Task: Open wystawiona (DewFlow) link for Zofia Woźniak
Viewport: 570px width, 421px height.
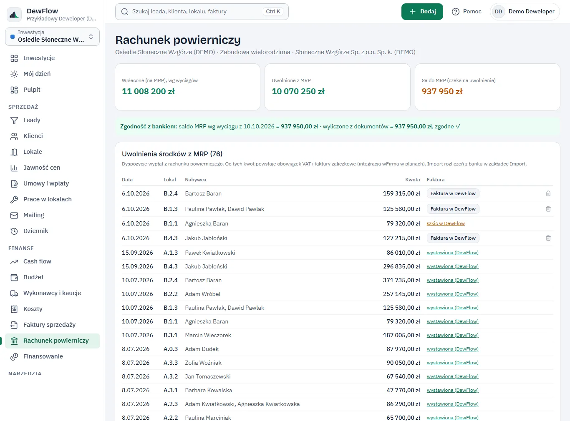Action: coord(453,363)
